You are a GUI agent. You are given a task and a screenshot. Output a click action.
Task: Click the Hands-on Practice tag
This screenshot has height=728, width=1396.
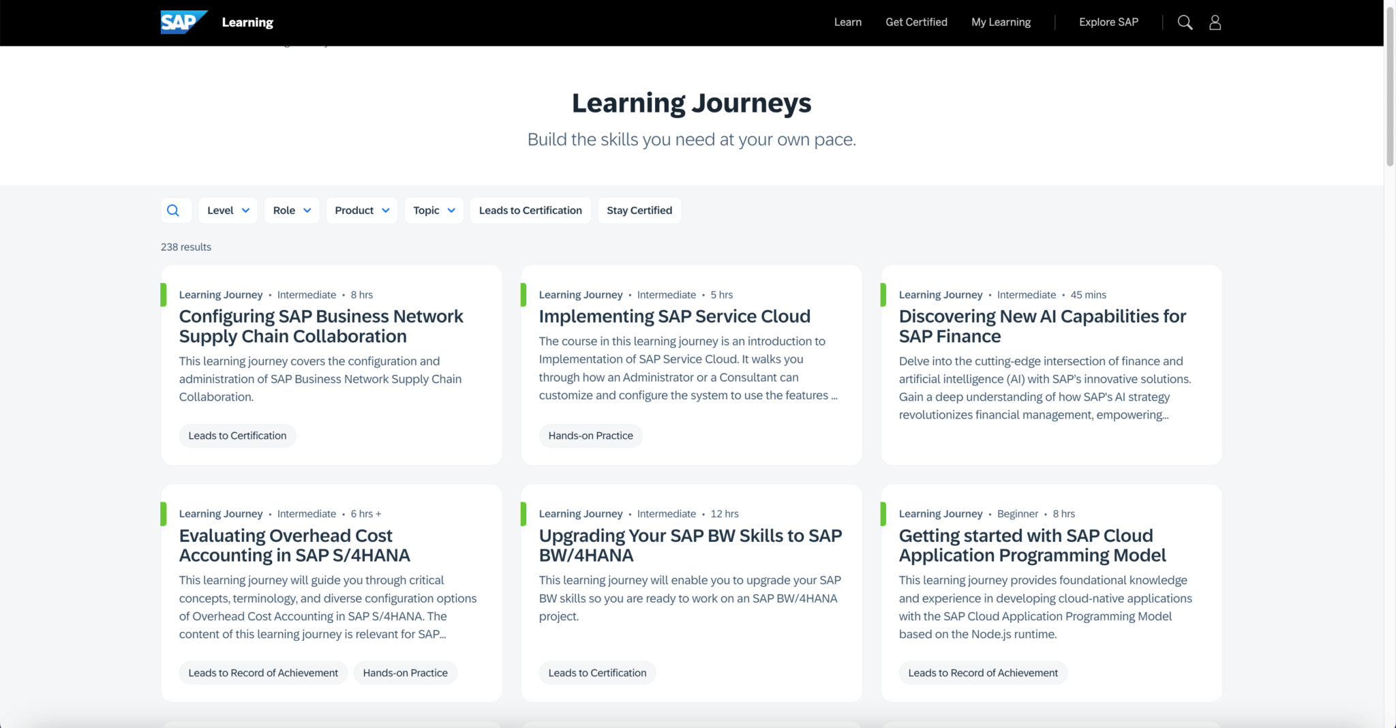[x=590, y=436]
